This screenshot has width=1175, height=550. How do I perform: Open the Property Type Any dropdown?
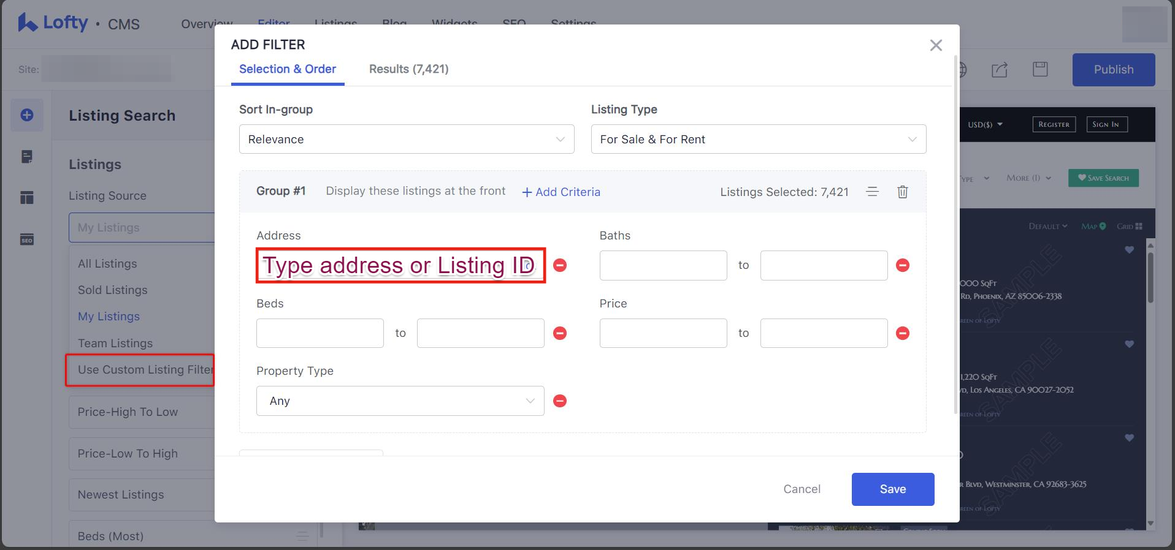point(400,401)
